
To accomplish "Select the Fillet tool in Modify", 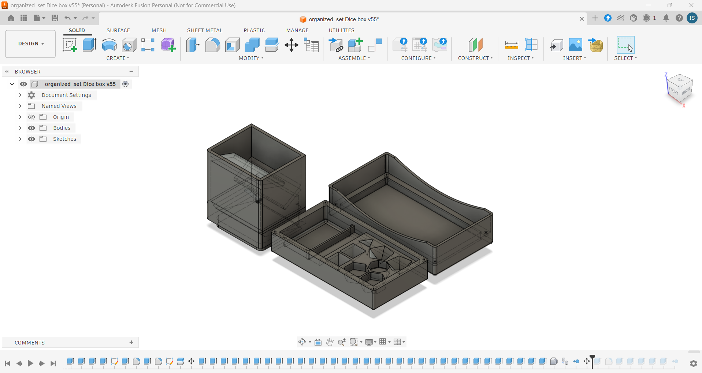I will tap(212, 45).
